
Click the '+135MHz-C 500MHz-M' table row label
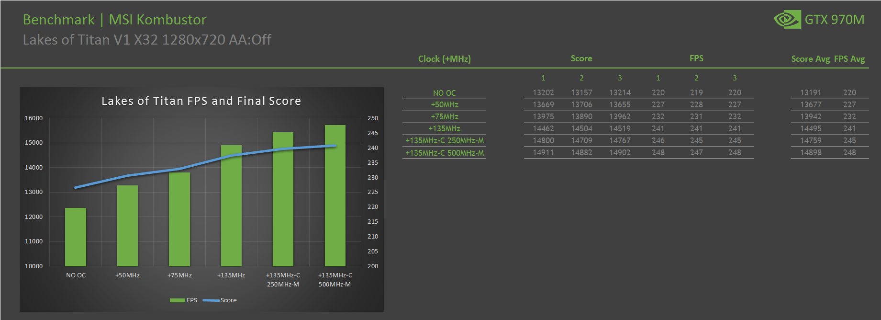[x=445, y=153]
